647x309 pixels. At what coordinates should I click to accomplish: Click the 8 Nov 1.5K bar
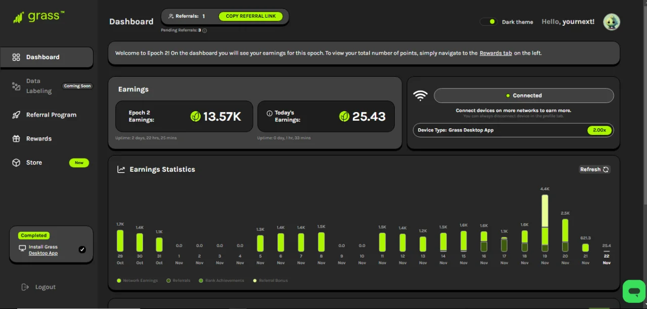click(x=321, y=242)
